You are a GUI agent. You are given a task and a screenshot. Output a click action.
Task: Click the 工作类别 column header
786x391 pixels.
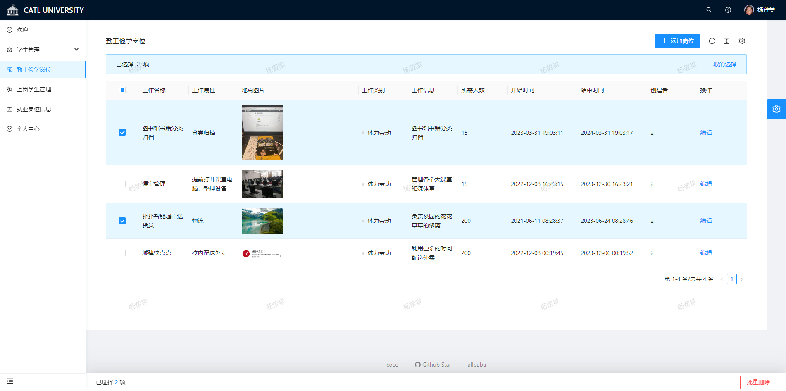click(x=373, y=90)
